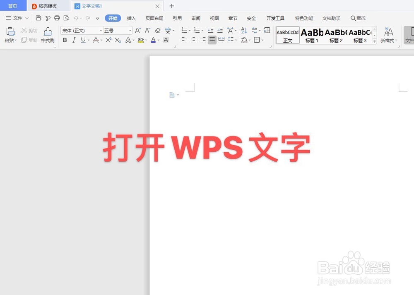Switch to the 插入 ribbon tab
The image size is (414, 295).
[x=131, y=18]
